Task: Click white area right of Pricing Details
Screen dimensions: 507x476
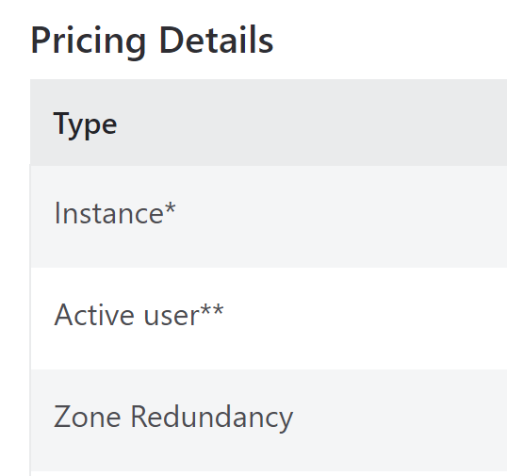Action: [x=388, y=41]
